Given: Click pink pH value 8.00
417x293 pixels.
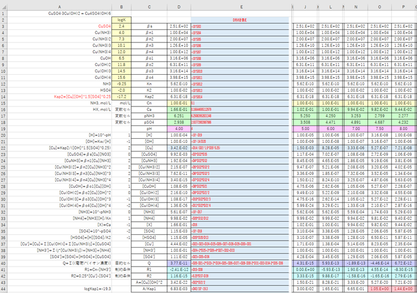Looking at the screenshot, I should (x=403, y=129).
